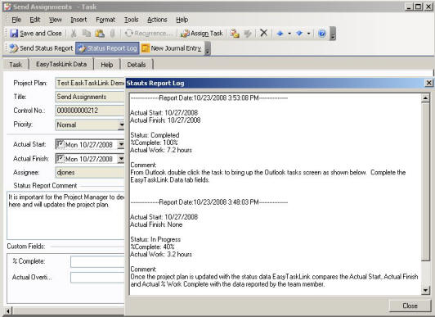Click the blue Help question icon
The width and height of the screenshot is (435, 317).
tap(322, 34)
